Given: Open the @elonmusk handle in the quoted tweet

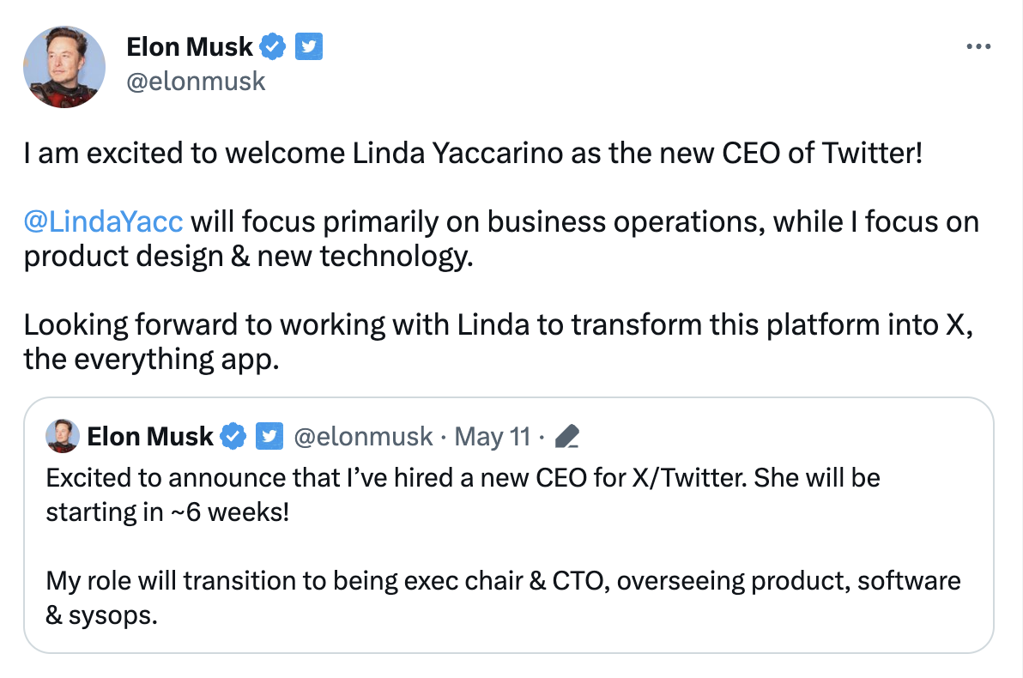Looking at the screenshot, I should 363,437.
